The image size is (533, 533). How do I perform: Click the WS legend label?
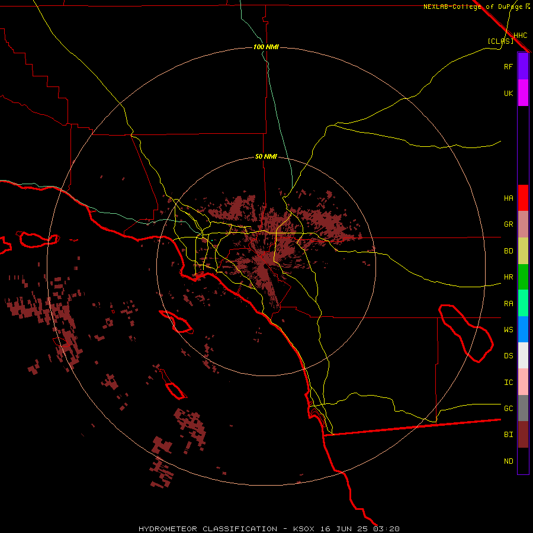509,330
